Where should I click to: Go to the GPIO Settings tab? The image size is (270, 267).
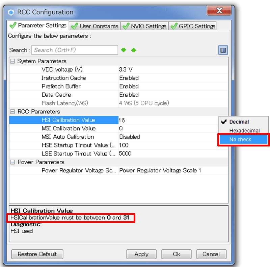click(193, 26)
